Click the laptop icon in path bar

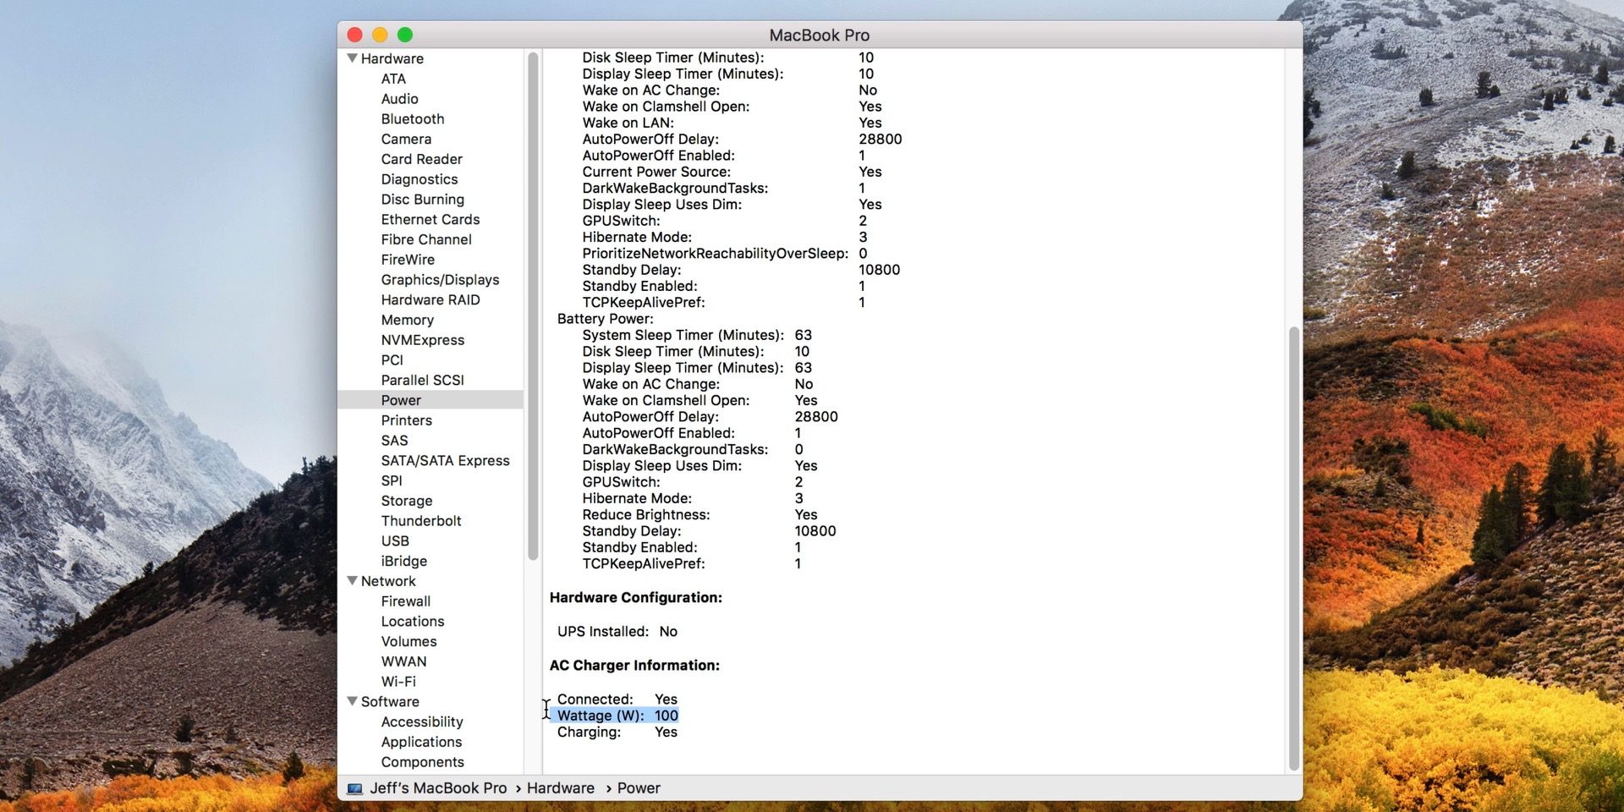[x=355, y=788]
